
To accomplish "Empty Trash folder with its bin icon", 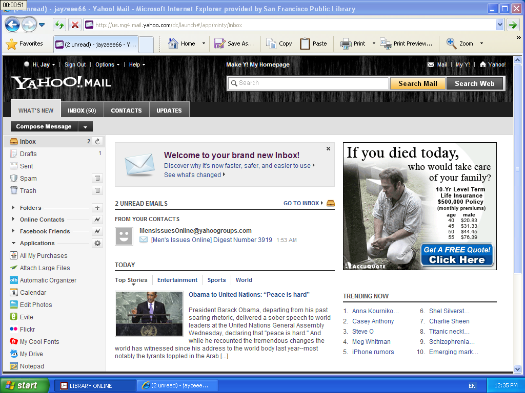I will (97, 190).
